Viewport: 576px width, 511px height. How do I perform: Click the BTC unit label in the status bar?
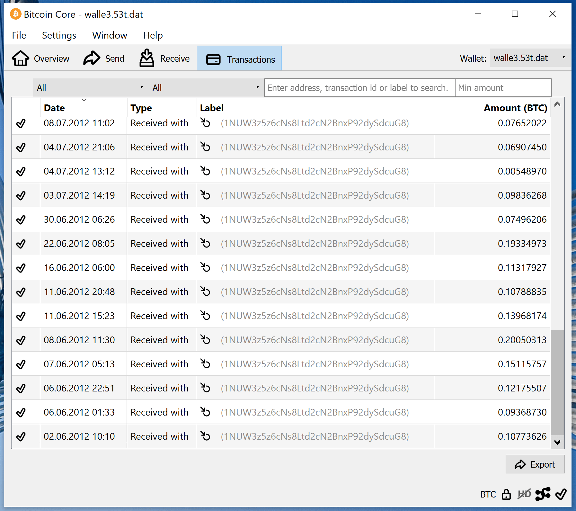[x=487, y=495]
